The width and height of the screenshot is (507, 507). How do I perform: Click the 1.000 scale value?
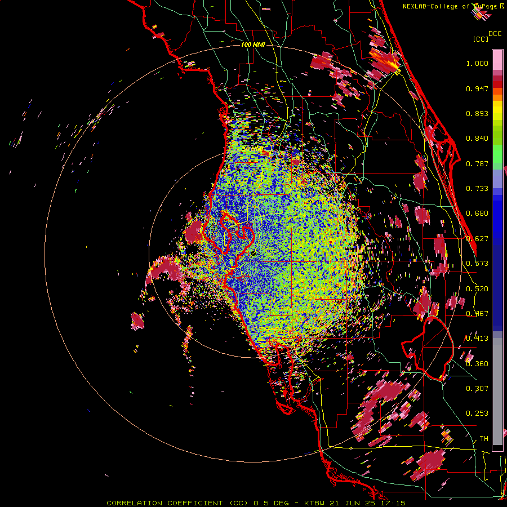click(x=477, y=63)
